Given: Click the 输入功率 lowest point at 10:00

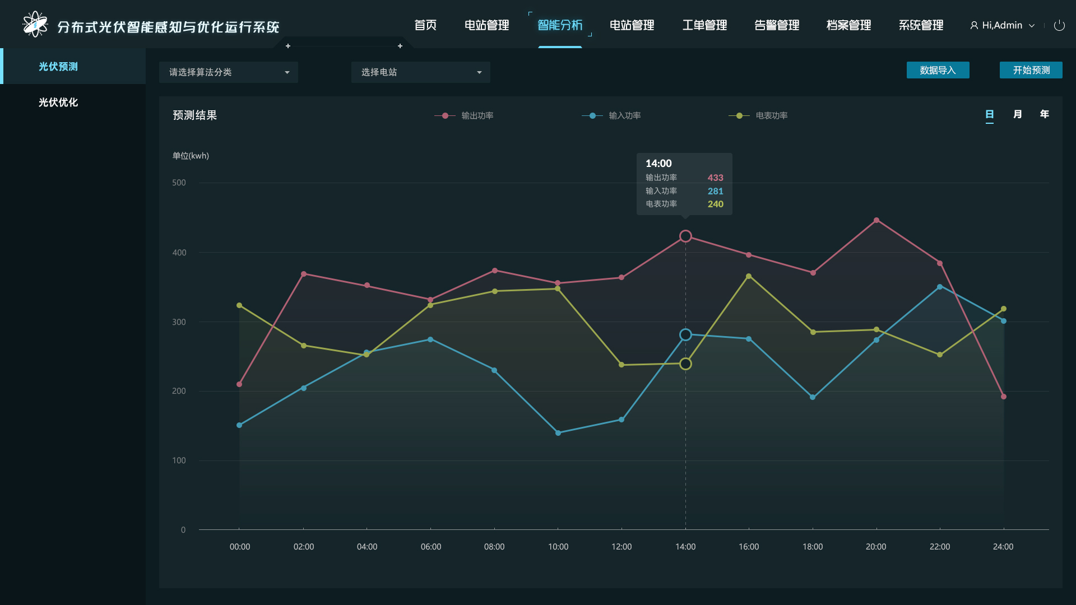Looking at the screenshot, I should (x=558, y=433).
